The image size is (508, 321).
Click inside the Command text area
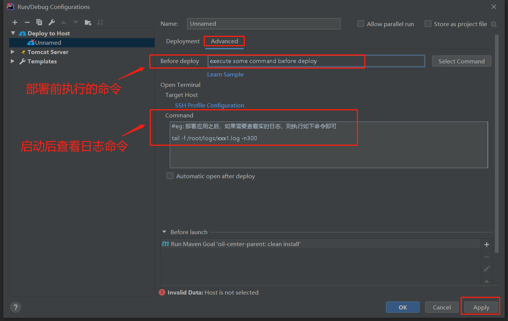(329, 145)
